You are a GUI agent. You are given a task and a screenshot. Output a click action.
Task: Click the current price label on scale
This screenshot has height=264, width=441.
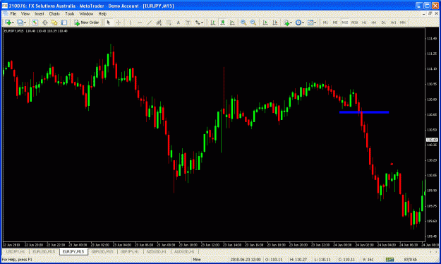pyautogui.click(x=432, y=140)
